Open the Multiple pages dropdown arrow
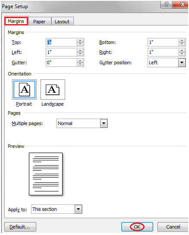 [x=104, y=123]
